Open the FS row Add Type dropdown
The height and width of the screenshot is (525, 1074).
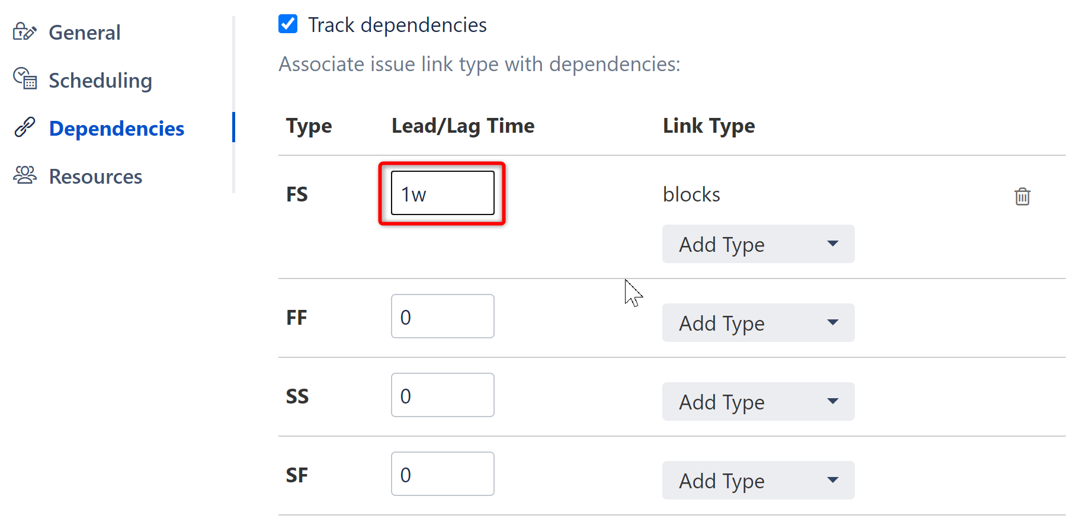click(758, 244)
